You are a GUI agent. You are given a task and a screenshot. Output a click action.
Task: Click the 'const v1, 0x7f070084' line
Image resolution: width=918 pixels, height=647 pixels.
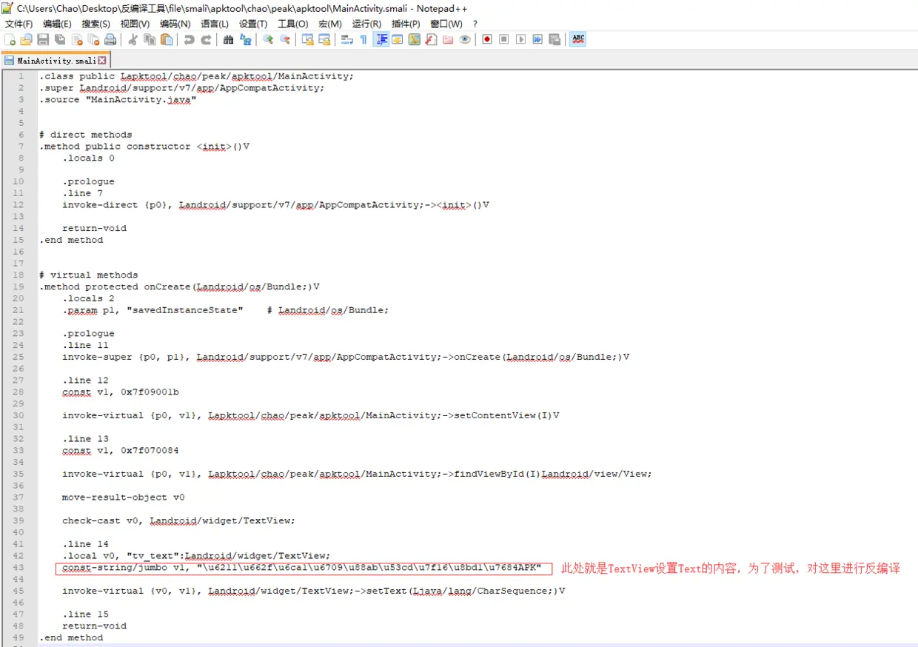click(x=120, y=450)
